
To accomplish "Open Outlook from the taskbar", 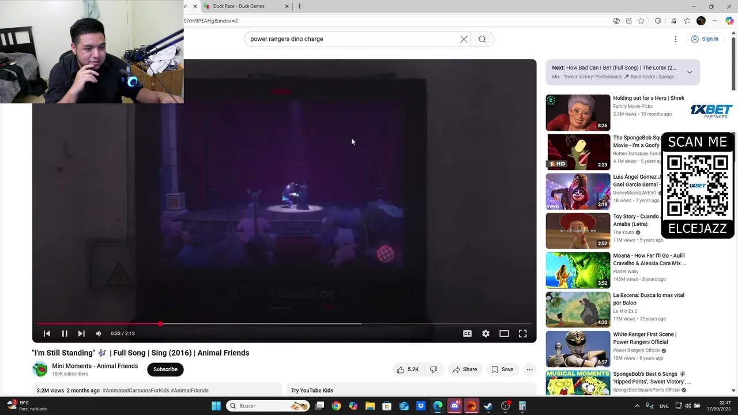I will click(404, 406).
